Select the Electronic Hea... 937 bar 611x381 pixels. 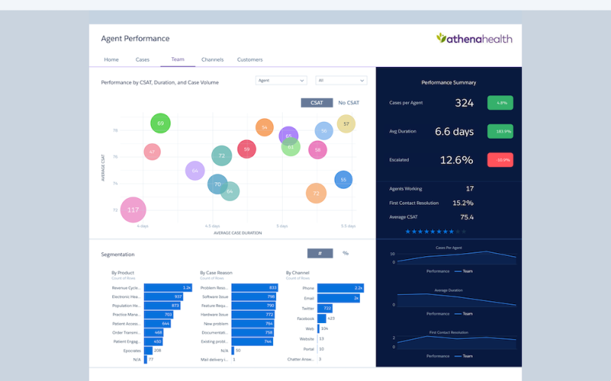(x=164, y=297)
